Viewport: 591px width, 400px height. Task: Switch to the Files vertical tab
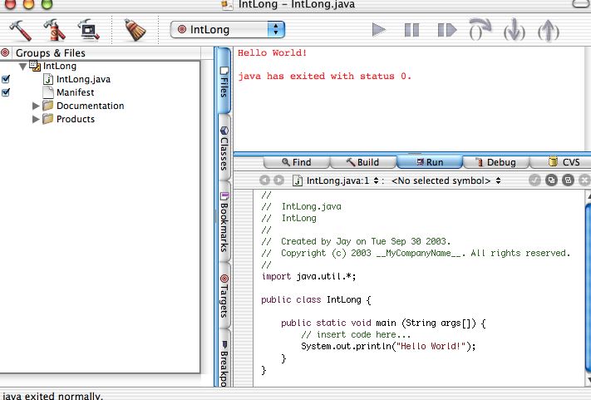tap(224, 81)
